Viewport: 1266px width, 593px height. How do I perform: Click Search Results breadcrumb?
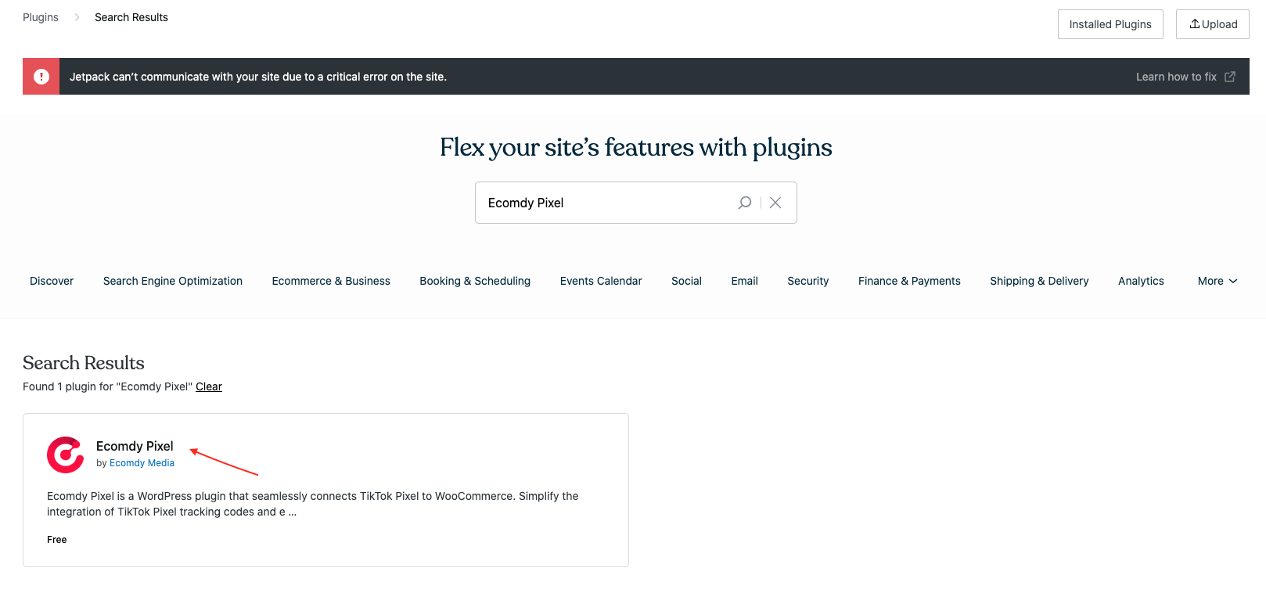point(131,17)
